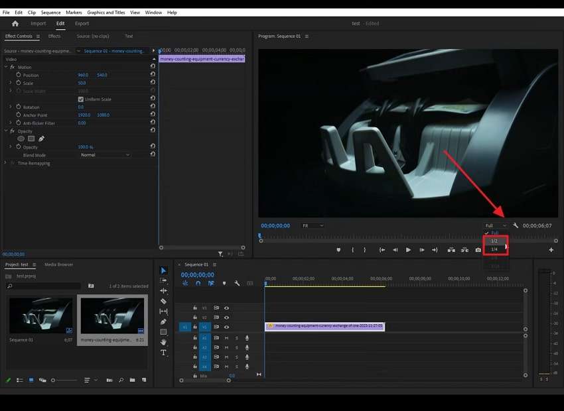Open timeline display settings wrench
Screen dimensions: 564x411
[x=237, y=283]
